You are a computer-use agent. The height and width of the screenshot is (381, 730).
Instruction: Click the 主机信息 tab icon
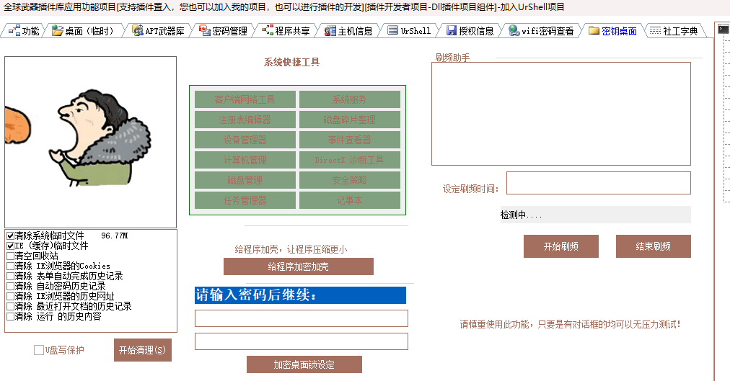(330, 31)
